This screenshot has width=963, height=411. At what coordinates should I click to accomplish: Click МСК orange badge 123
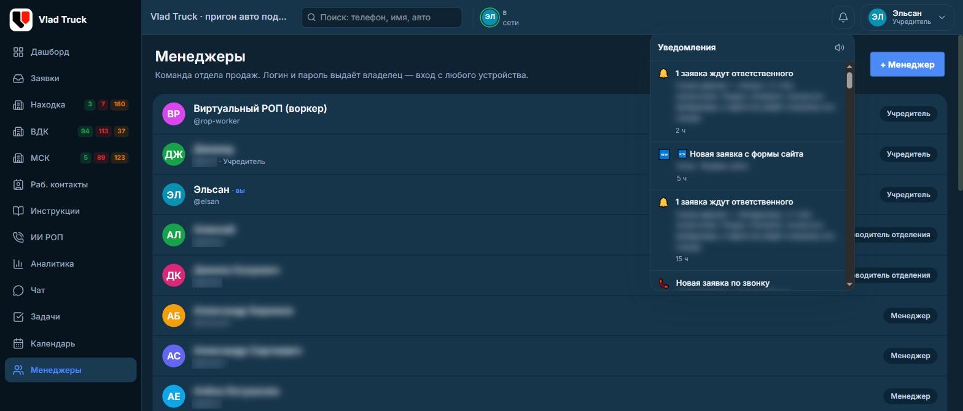point(119,158)
